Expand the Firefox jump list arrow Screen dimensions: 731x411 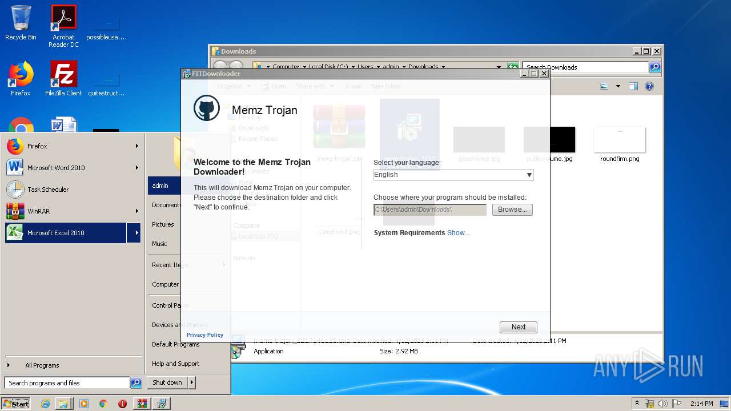pos(136,146)
